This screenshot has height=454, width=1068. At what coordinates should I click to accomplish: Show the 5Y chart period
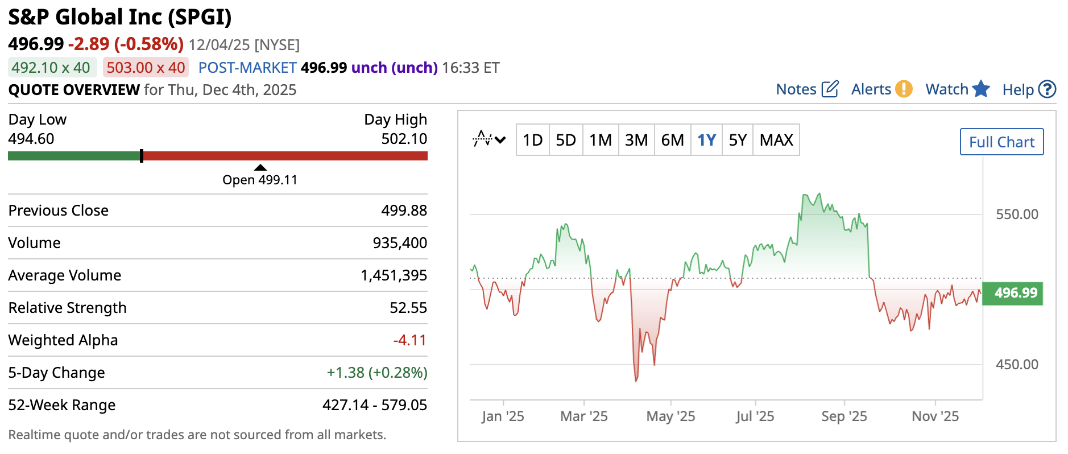738,140
